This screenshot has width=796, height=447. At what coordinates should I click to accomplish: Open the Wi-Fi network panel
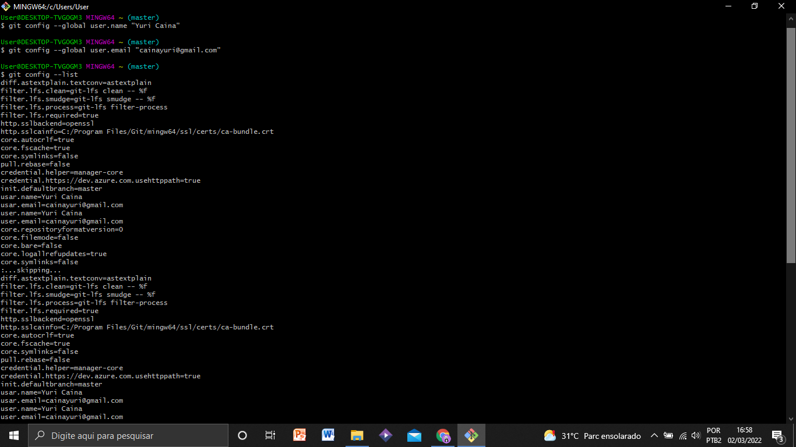click(683, 435)
